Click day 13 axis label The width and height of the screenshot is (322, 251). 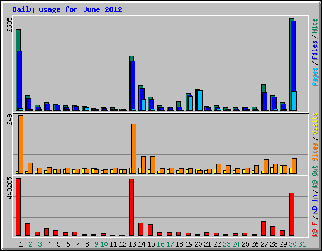click(132, 244)
